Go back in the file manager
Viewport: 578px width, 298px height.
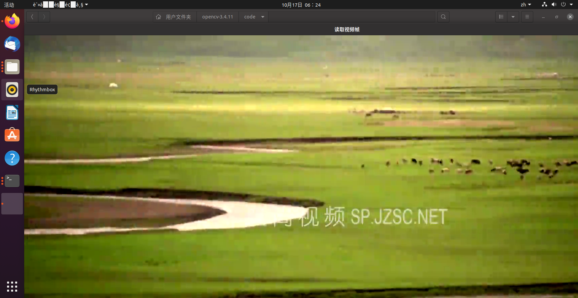click(x=32, y=17)
